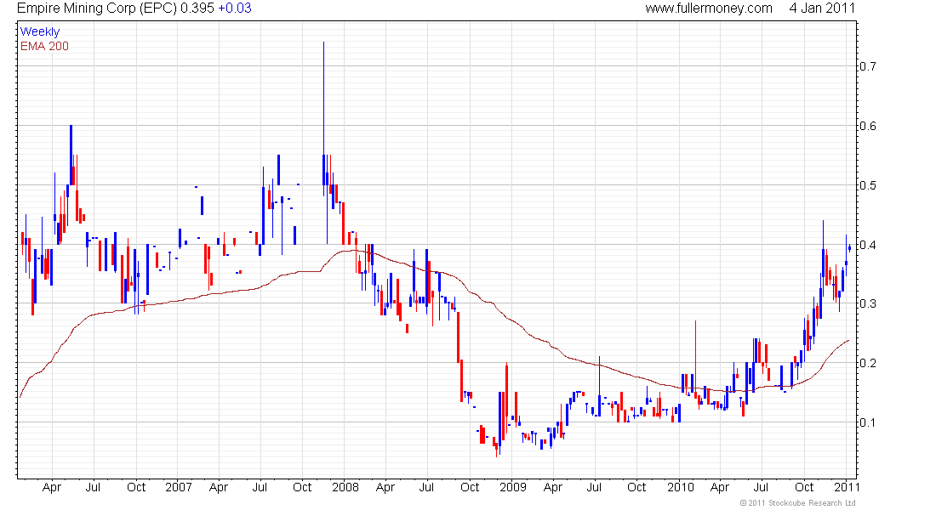
Task: Select the 'EMA 200' legend label
Action: 44,46
